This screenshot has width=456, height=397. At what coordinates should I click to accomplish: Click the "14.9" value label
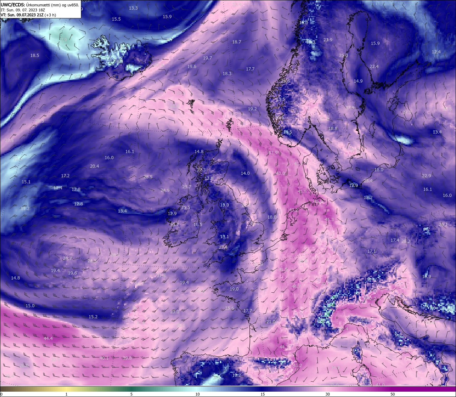[358, 81]
